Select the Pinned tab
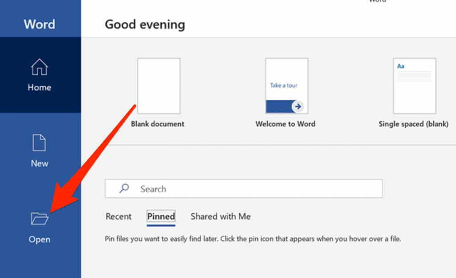 click(161, 217)
